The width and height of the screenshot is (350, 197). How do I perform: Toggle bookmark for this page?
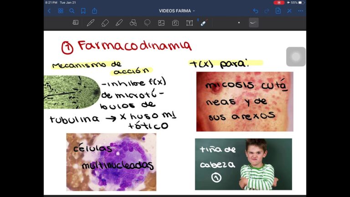83,11
